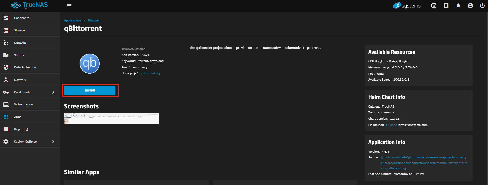Open the truenas charts source link

click(x=424, y=165)
